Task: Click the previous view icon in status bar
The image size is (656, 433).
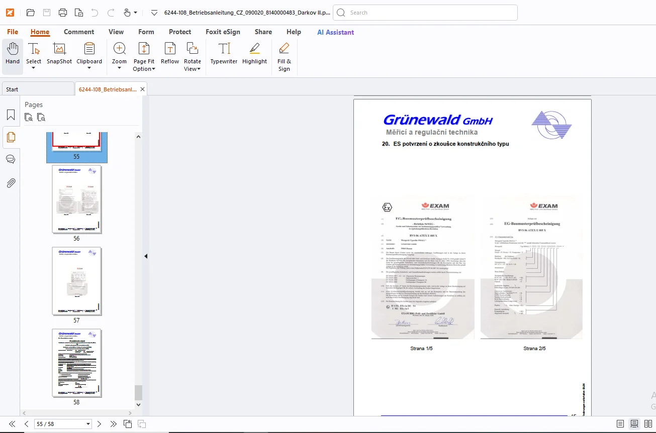Action: click(128, 424)
